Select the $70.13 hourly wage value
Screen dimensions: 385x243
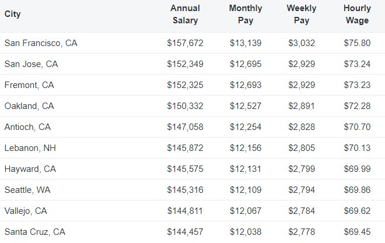tap(357, 148)
